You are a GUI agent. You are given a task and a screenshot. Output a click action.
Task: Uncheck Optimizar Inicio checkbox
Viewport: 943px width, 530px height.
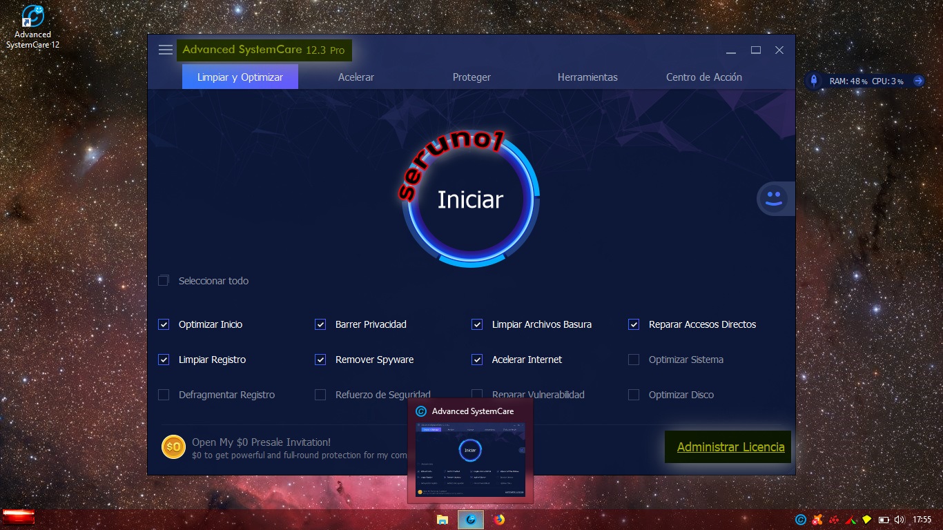click(x=164, y=324)
